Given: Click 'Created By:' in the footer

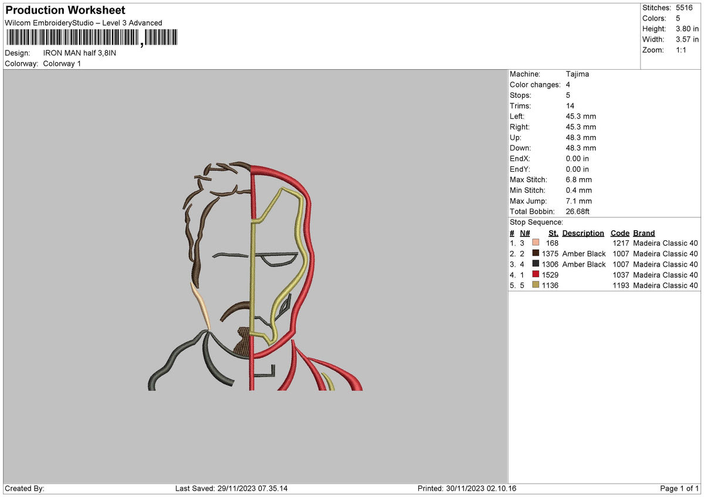Looking at the screenshot, I should pos(25,489).
